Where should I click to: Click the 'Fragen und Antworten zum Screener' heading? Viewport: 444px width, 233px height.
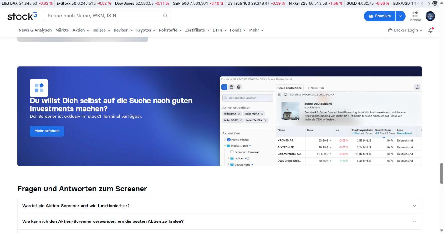82,189
